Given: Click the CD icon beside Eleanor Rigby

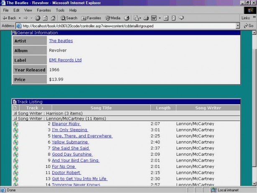Looking at the screenshot, I should click(x=15, y=124).
